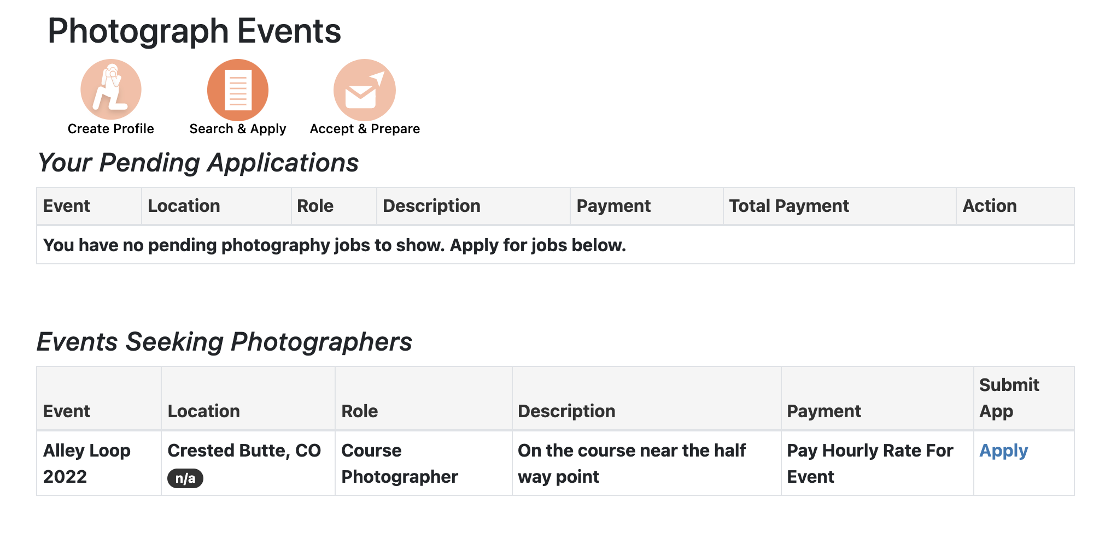Click the Alley Loop 2022 event name
The height and width of the screenshot is (533, 1111).
(x=87, y=463)
